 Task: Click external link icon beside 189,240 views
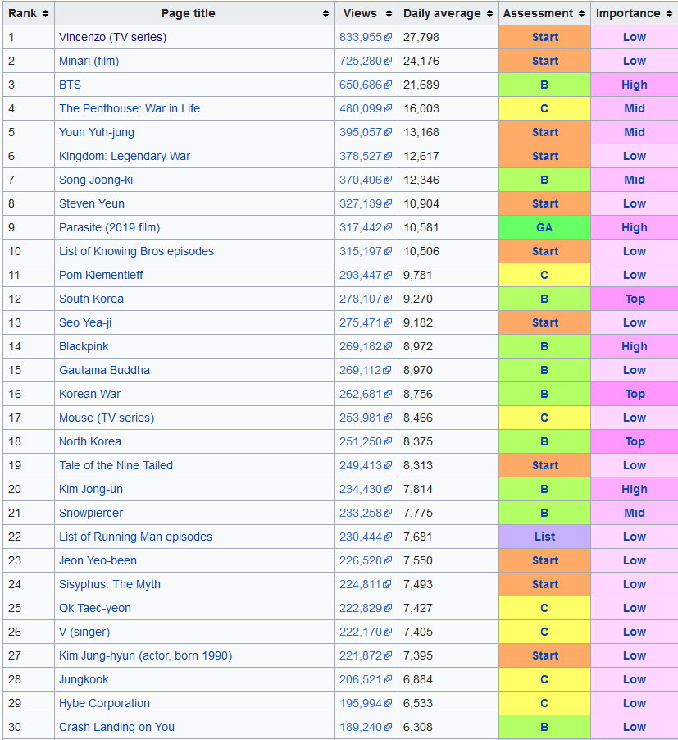click(x=388, y=727)
